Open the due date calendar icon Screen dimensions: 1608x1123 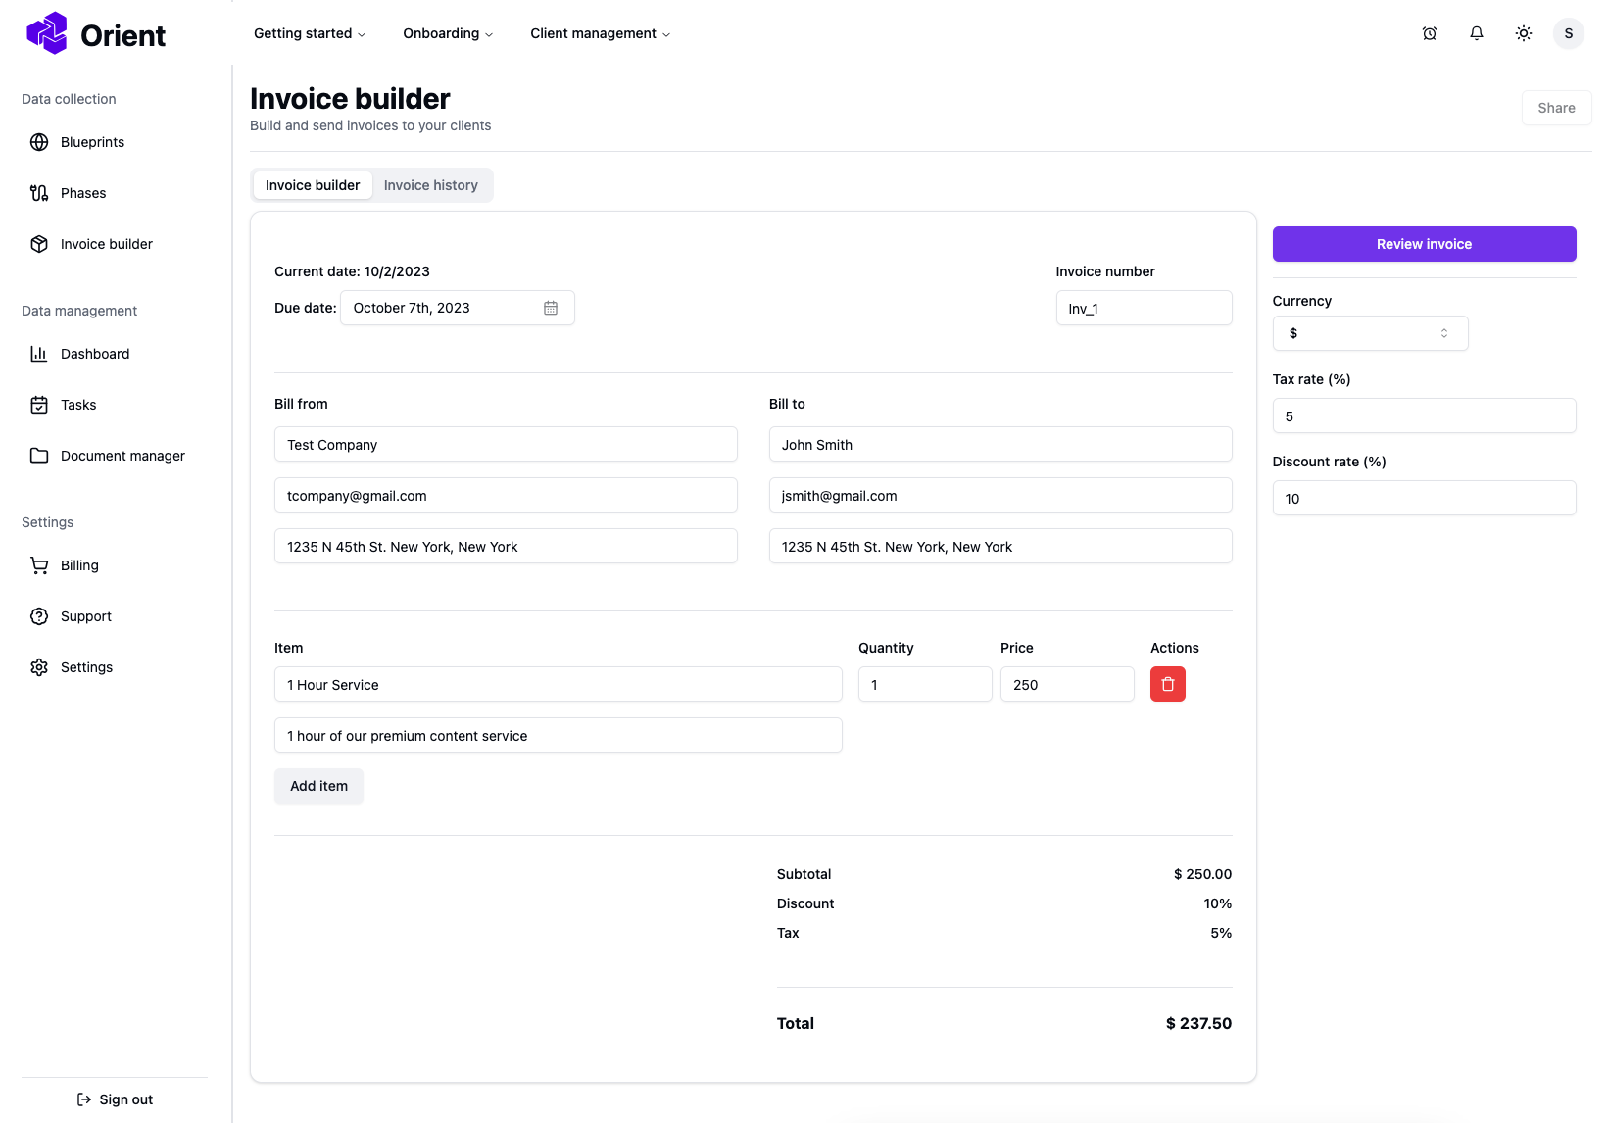(x=551, y=308)
